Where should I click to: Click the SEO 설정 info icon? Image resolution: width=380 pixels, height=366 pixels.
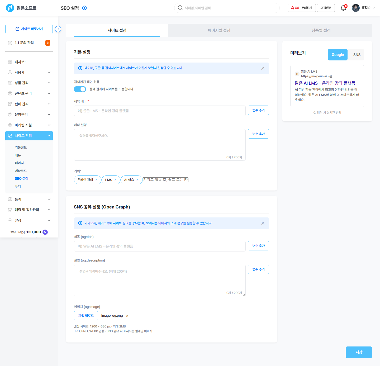(84, 8)
